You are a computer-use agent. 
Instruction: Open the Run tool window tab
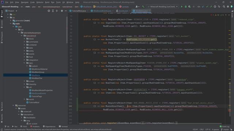click(x=15, y=127)
